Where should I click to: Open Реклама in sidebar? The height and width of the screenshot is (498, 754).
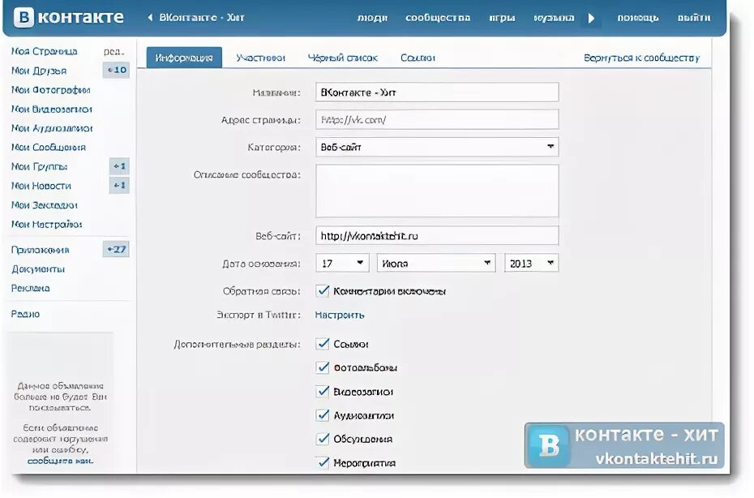(x=30, y=288)
